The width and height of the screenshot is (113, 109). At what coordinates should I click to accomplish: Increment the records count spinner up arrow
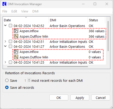click(x=29, y=79)
